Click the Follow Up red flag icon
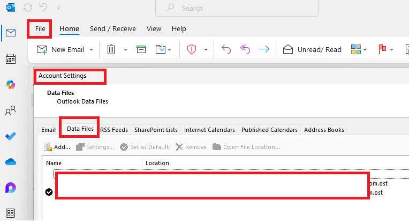The height and width of the screenshot is (222, 409). (382, 49)
